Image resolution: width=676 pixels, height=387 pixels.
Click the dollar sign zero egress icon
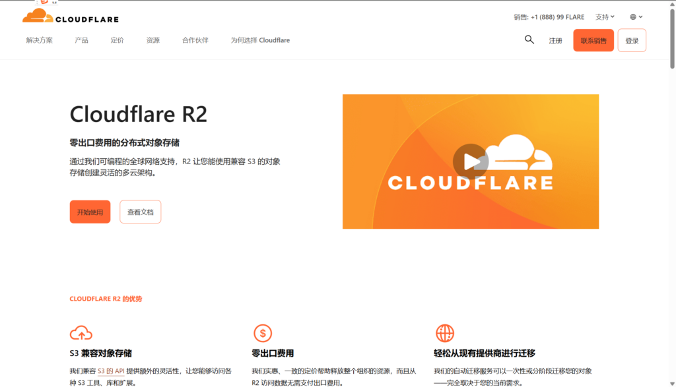[263, 333]
